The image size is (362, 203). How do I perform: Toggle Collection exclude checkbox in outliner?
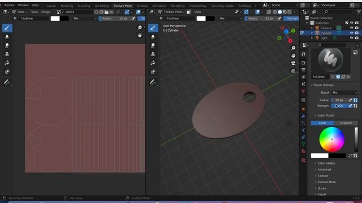point(347,23)
